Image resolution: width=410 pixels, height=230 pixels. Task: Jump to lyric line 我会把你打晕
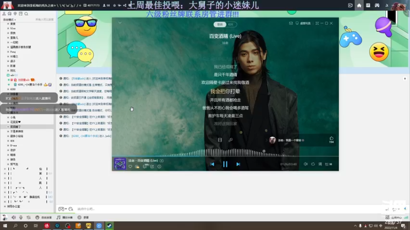click(225, 91)
